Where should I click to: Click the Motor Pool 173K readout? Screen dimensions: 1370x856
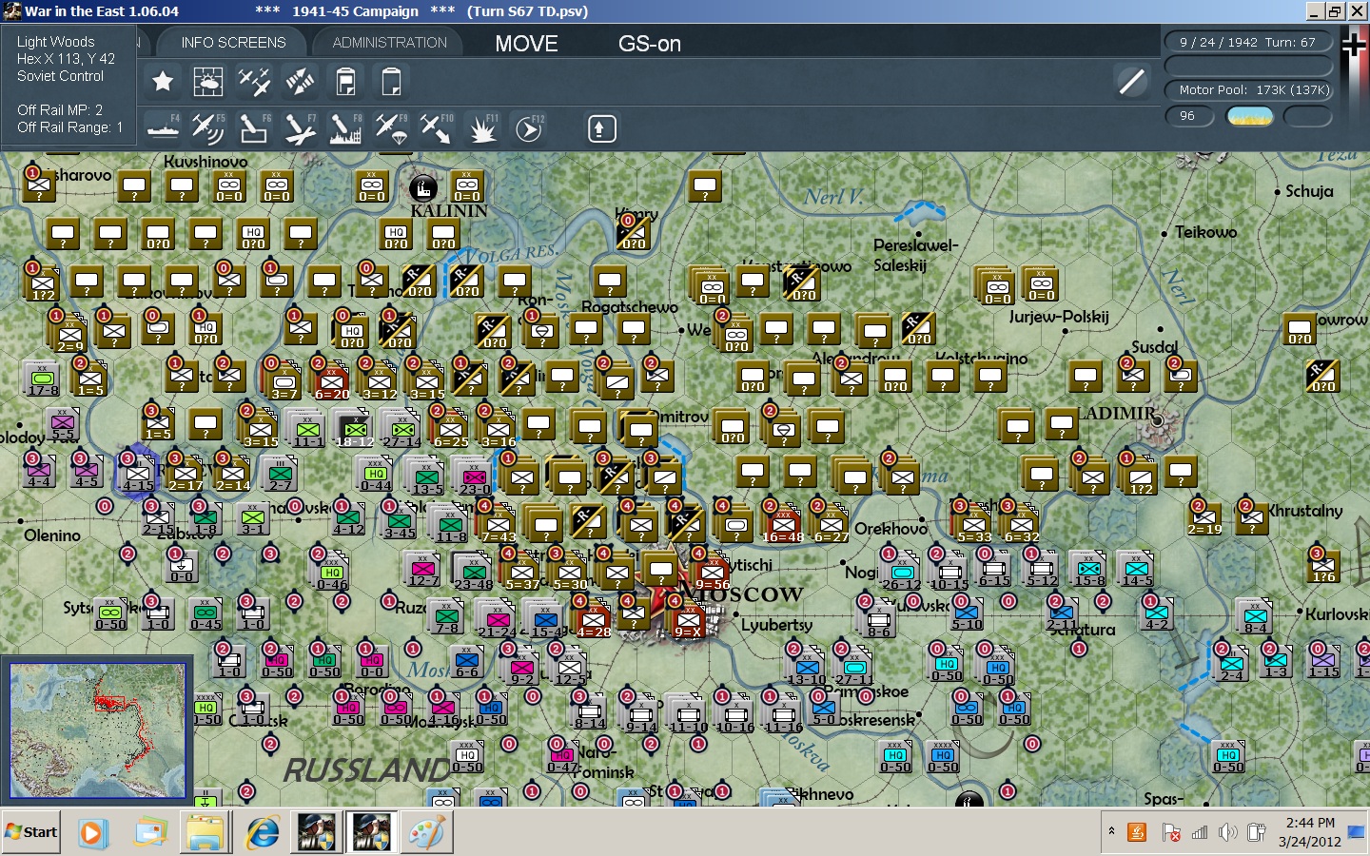(x=1247, y=89)
